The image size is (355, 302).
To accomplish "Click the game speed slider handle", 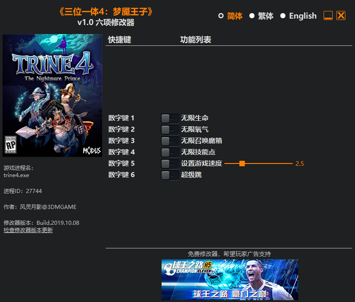I will [x=242, y=163].
